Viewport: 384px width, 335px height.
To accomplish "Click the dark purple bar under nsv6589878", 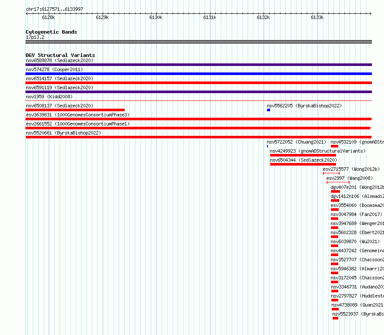I will pyautogui.click(x=198, y=65).
